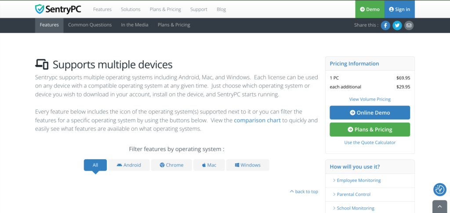Click the $69.95 price for 1 PC

403,78
